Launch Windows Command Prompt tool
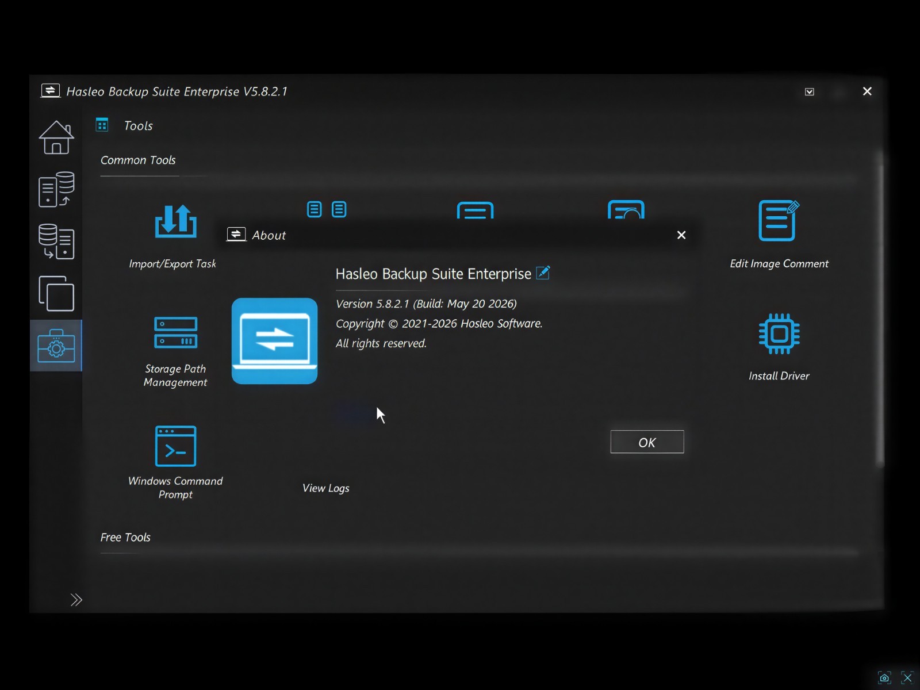 (175, 446)
